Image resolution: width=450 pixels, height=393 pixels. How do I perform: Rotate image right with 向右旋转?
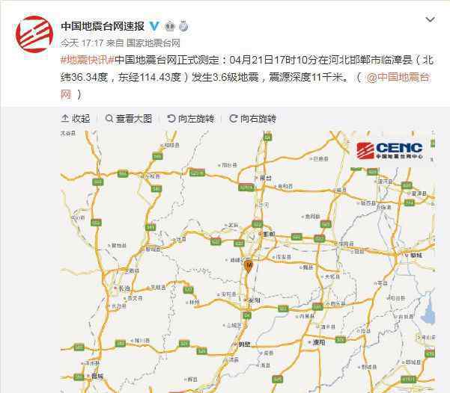coord(252,119)
